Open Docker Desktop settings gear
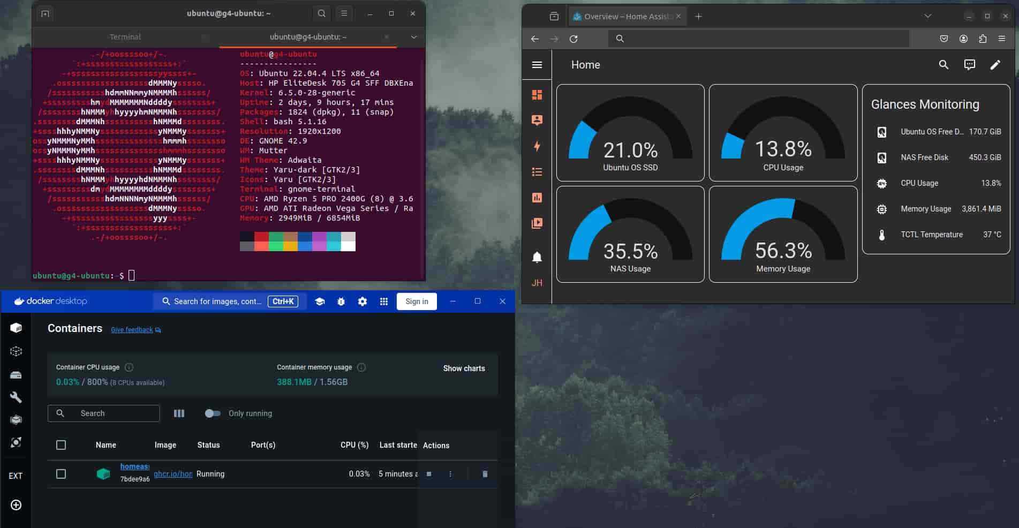Screen dimensions: 1019x528 point(363,301)
